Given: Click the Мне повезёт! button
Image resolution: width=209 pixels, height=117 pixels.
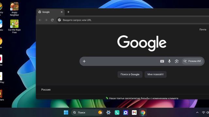Looking at the screenshot, I should pyautogui.click(x=155, y=74).
